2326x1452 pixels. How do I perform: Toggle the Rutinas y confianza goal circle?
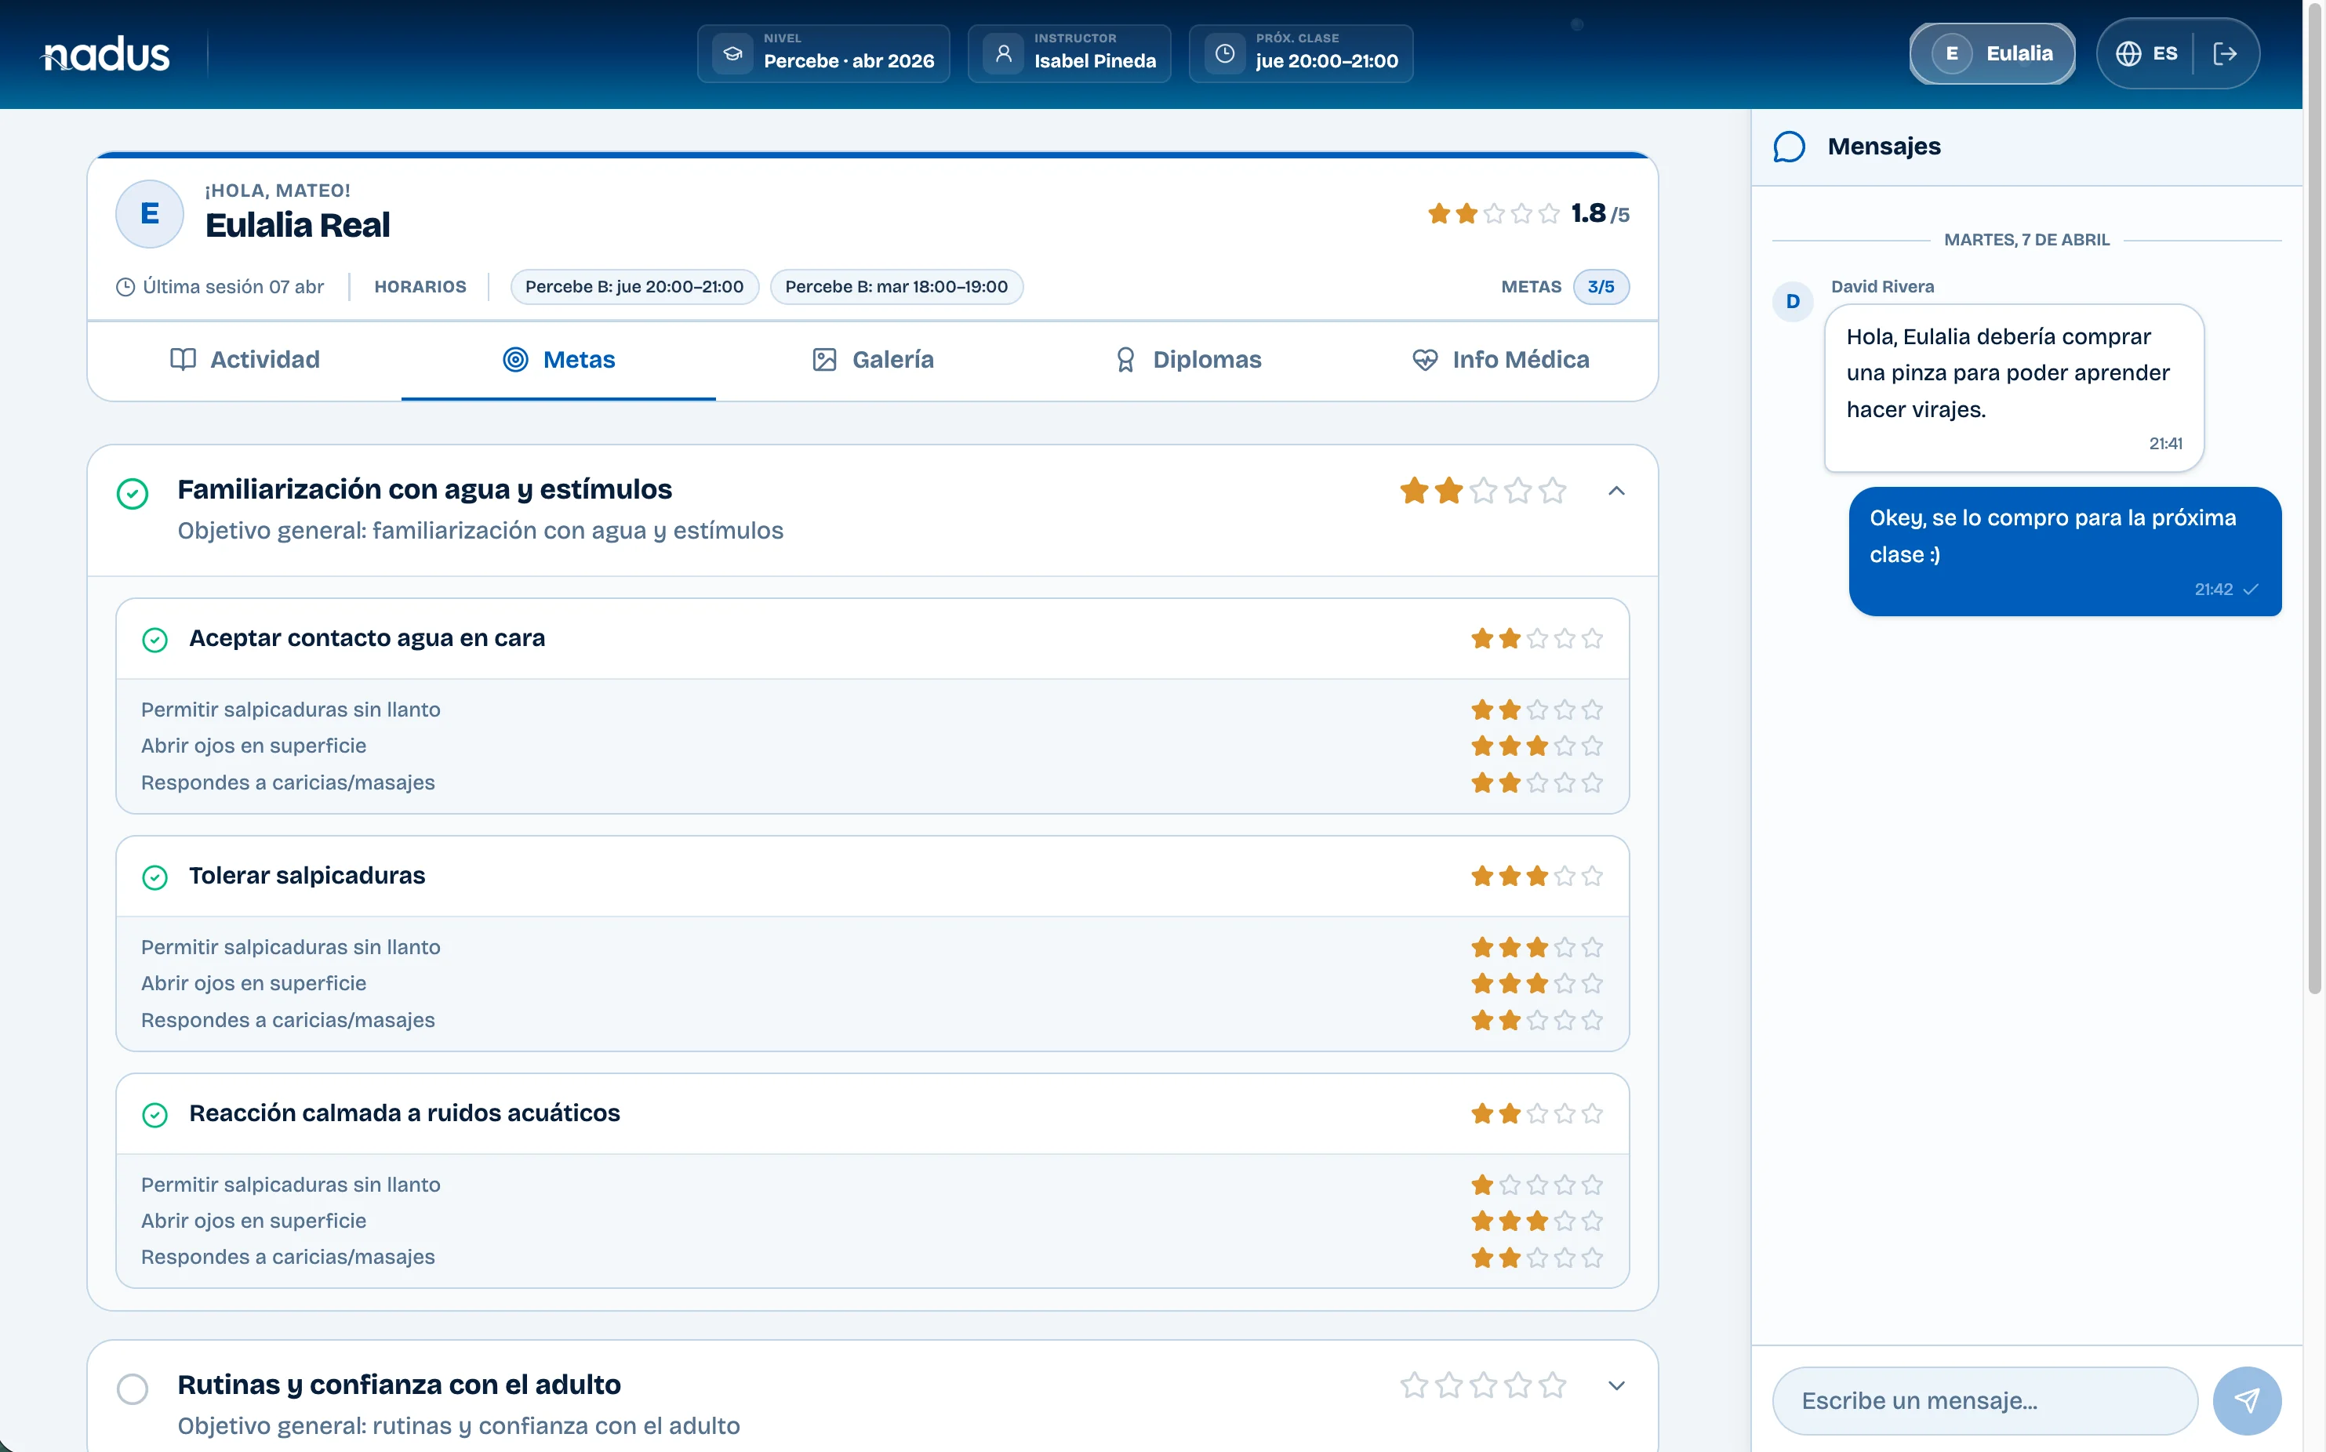coord(133,1388)
